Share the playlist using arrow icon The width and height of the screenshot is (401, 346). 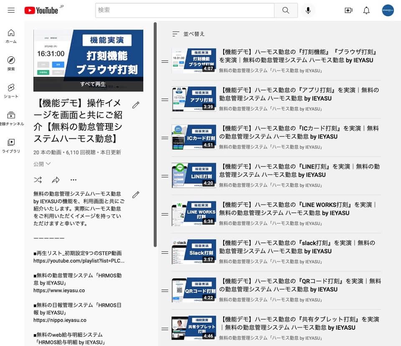pyautogui.click(x=56, y=180)
